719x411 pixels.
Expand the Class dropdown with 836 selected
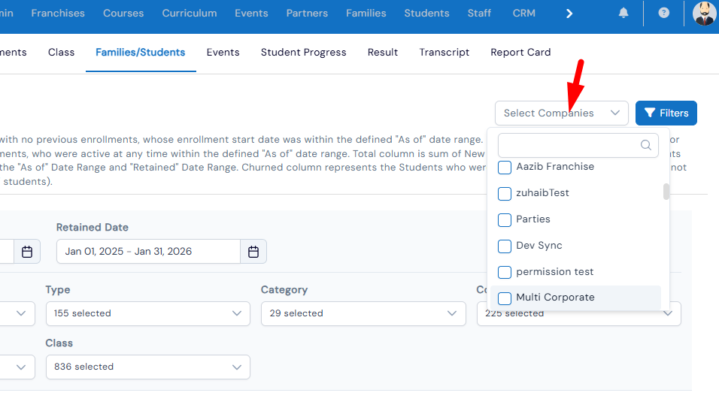[x=147, y=367]
